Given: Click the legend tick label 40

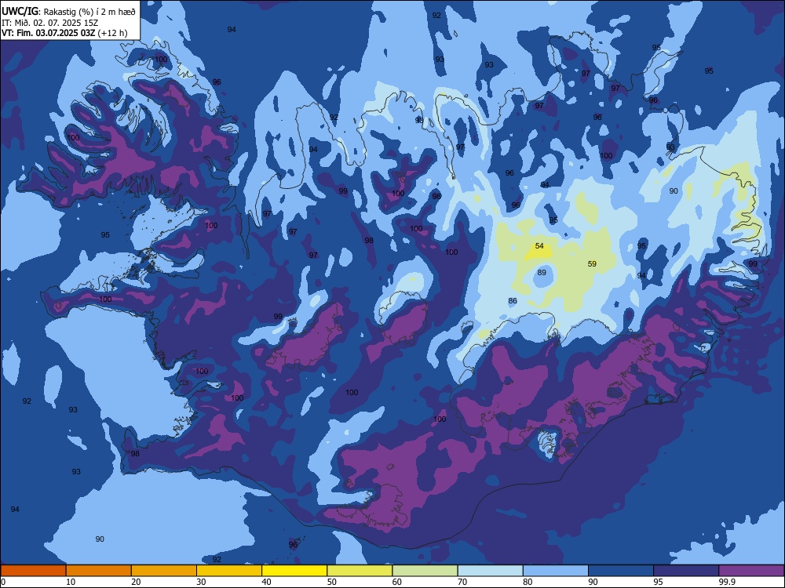Looking at the screenshot, I should click(x=266, y=582).
